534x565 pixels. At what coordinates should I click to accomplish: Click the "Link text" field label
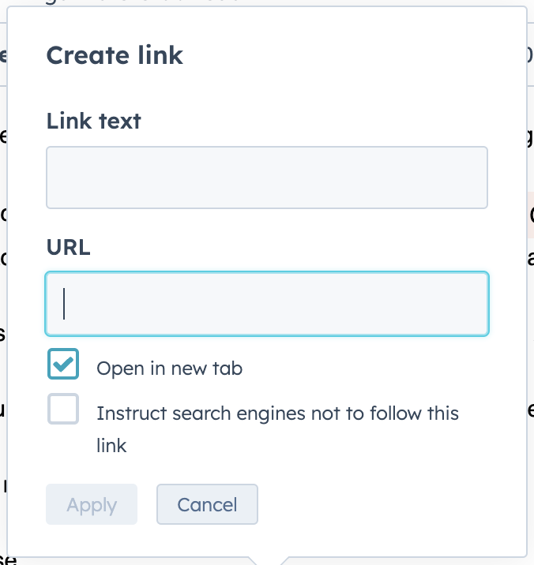click(93, 121)
